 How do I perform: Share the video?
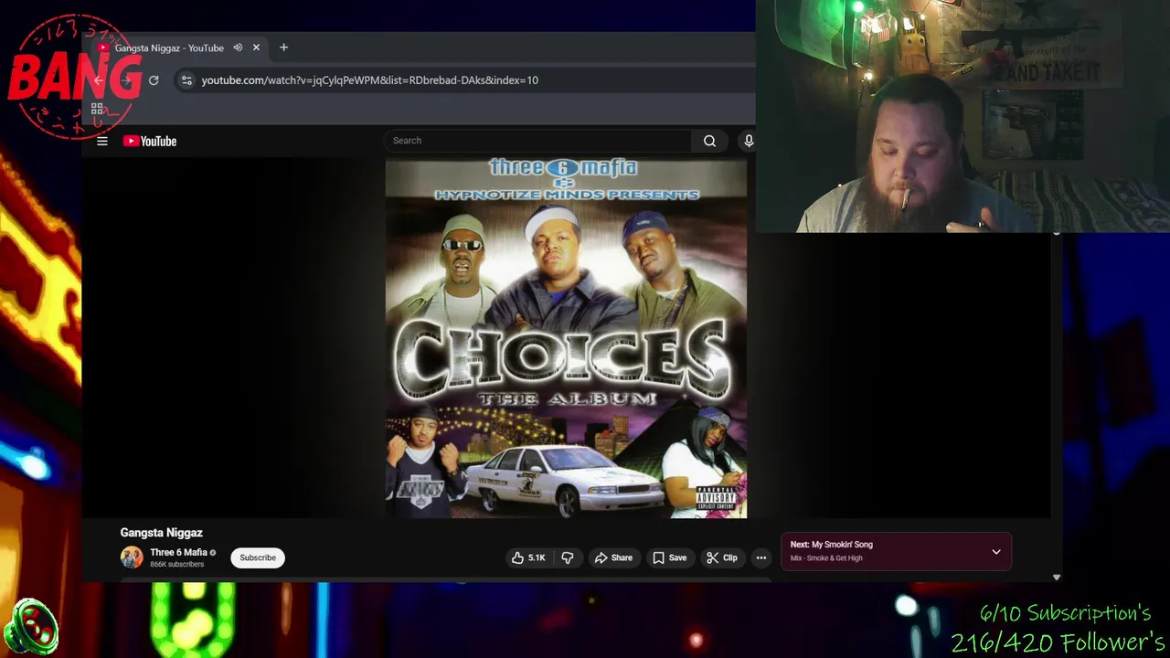[613, 557]
